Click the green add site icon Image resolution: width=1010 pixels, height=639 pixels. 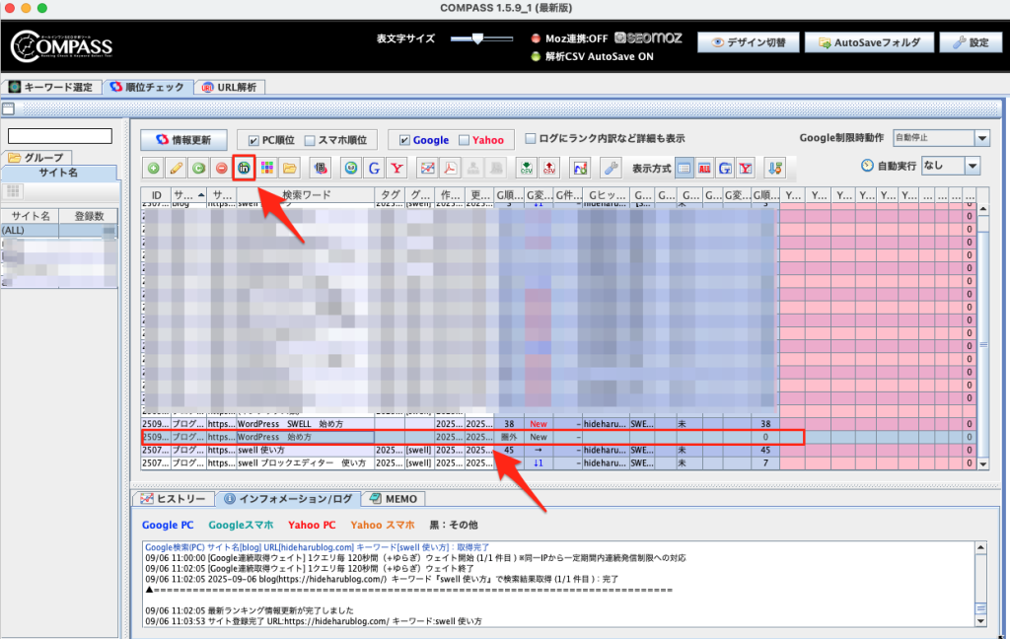tap(154, 168)
